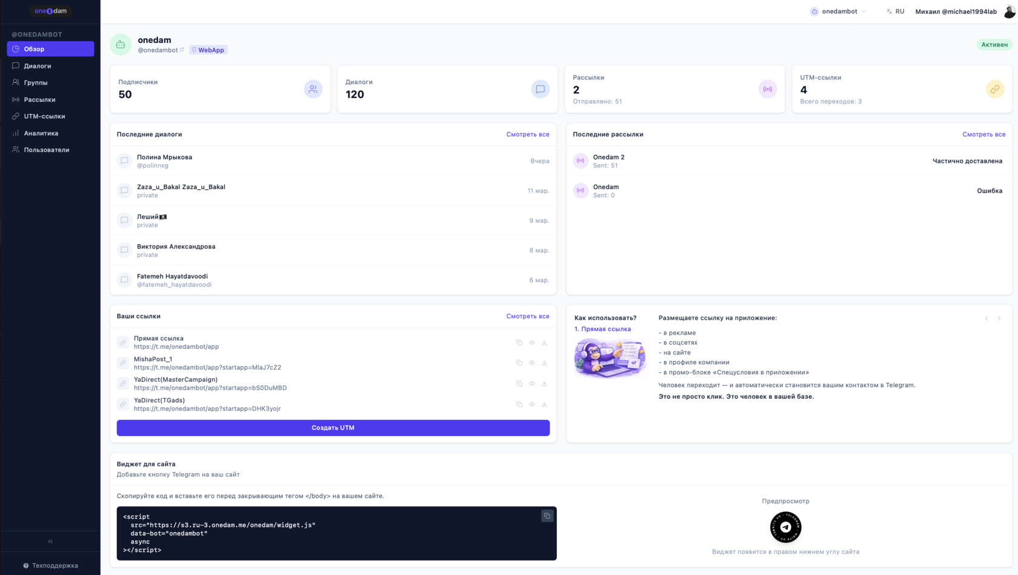This screenshot has height=575, width=1018.
Task: View YaDirect(MasterCampaign) via eye icon
Action: pos(532,384)
